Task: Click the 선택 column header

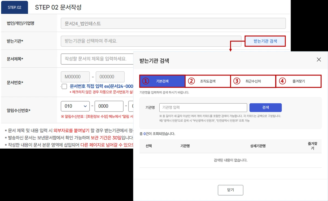Action: click(x=149, y=146)
